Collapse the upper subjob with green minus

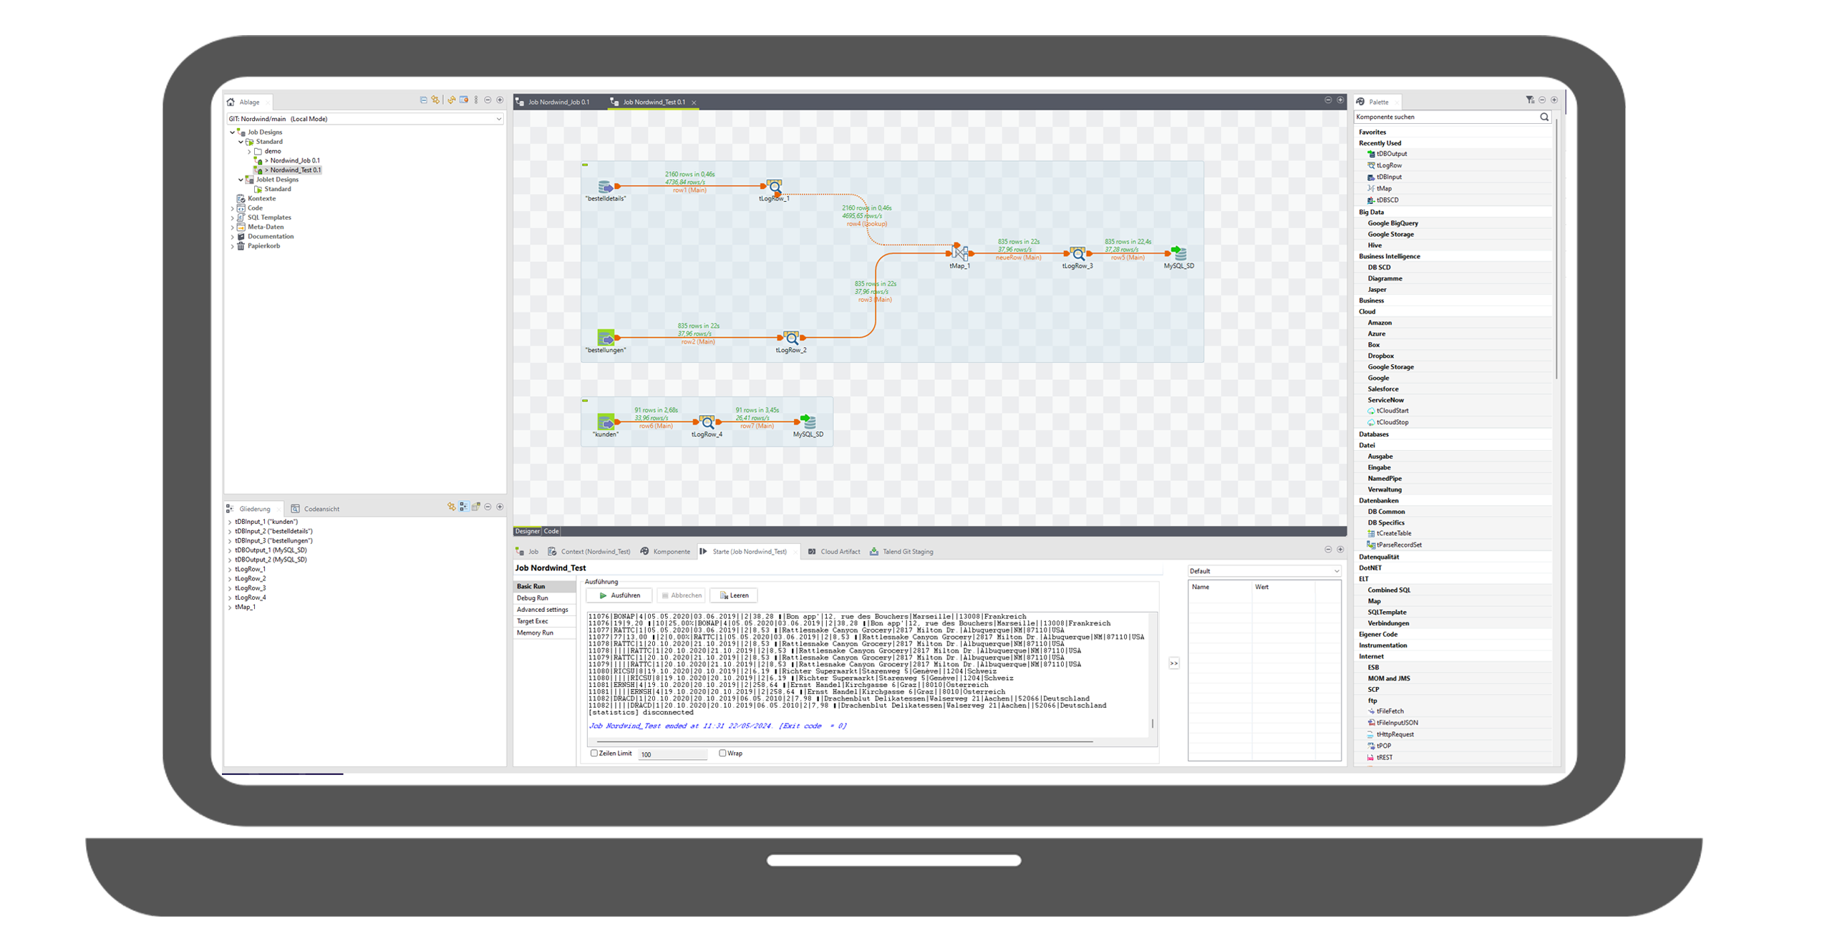click(x=585, y=165)
